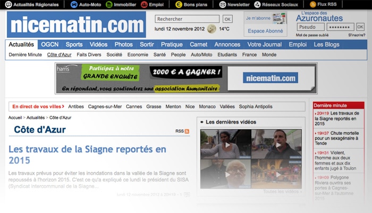Click the Auto-Moto icon in top bar
372x213 pixels.
[74, 4]
